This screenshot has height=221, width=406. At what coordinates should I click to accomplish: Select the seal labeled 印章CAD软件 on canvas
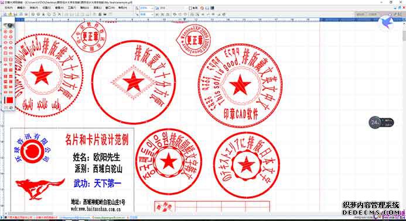pyautogui.click(x=240, y=85)
